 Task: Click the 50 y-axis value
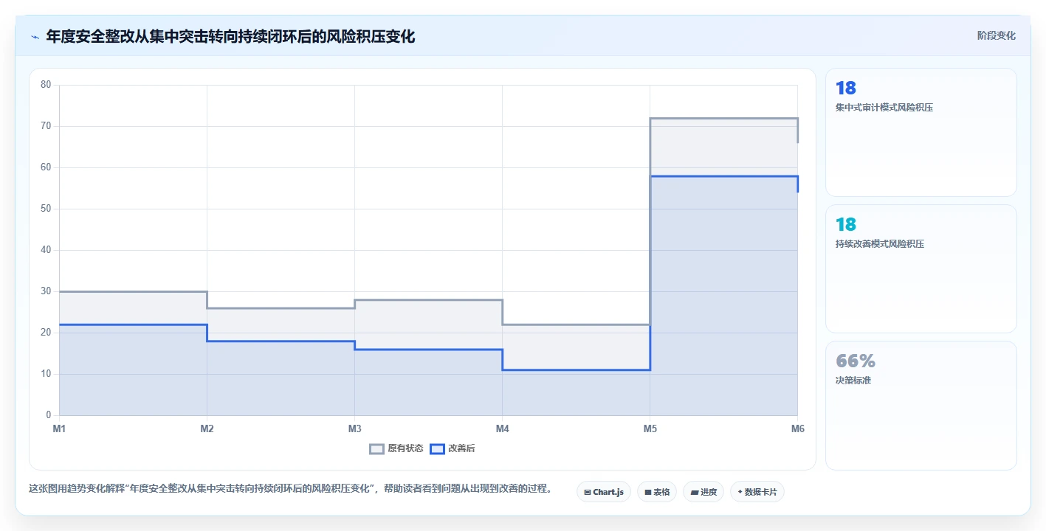coord(45,209)
